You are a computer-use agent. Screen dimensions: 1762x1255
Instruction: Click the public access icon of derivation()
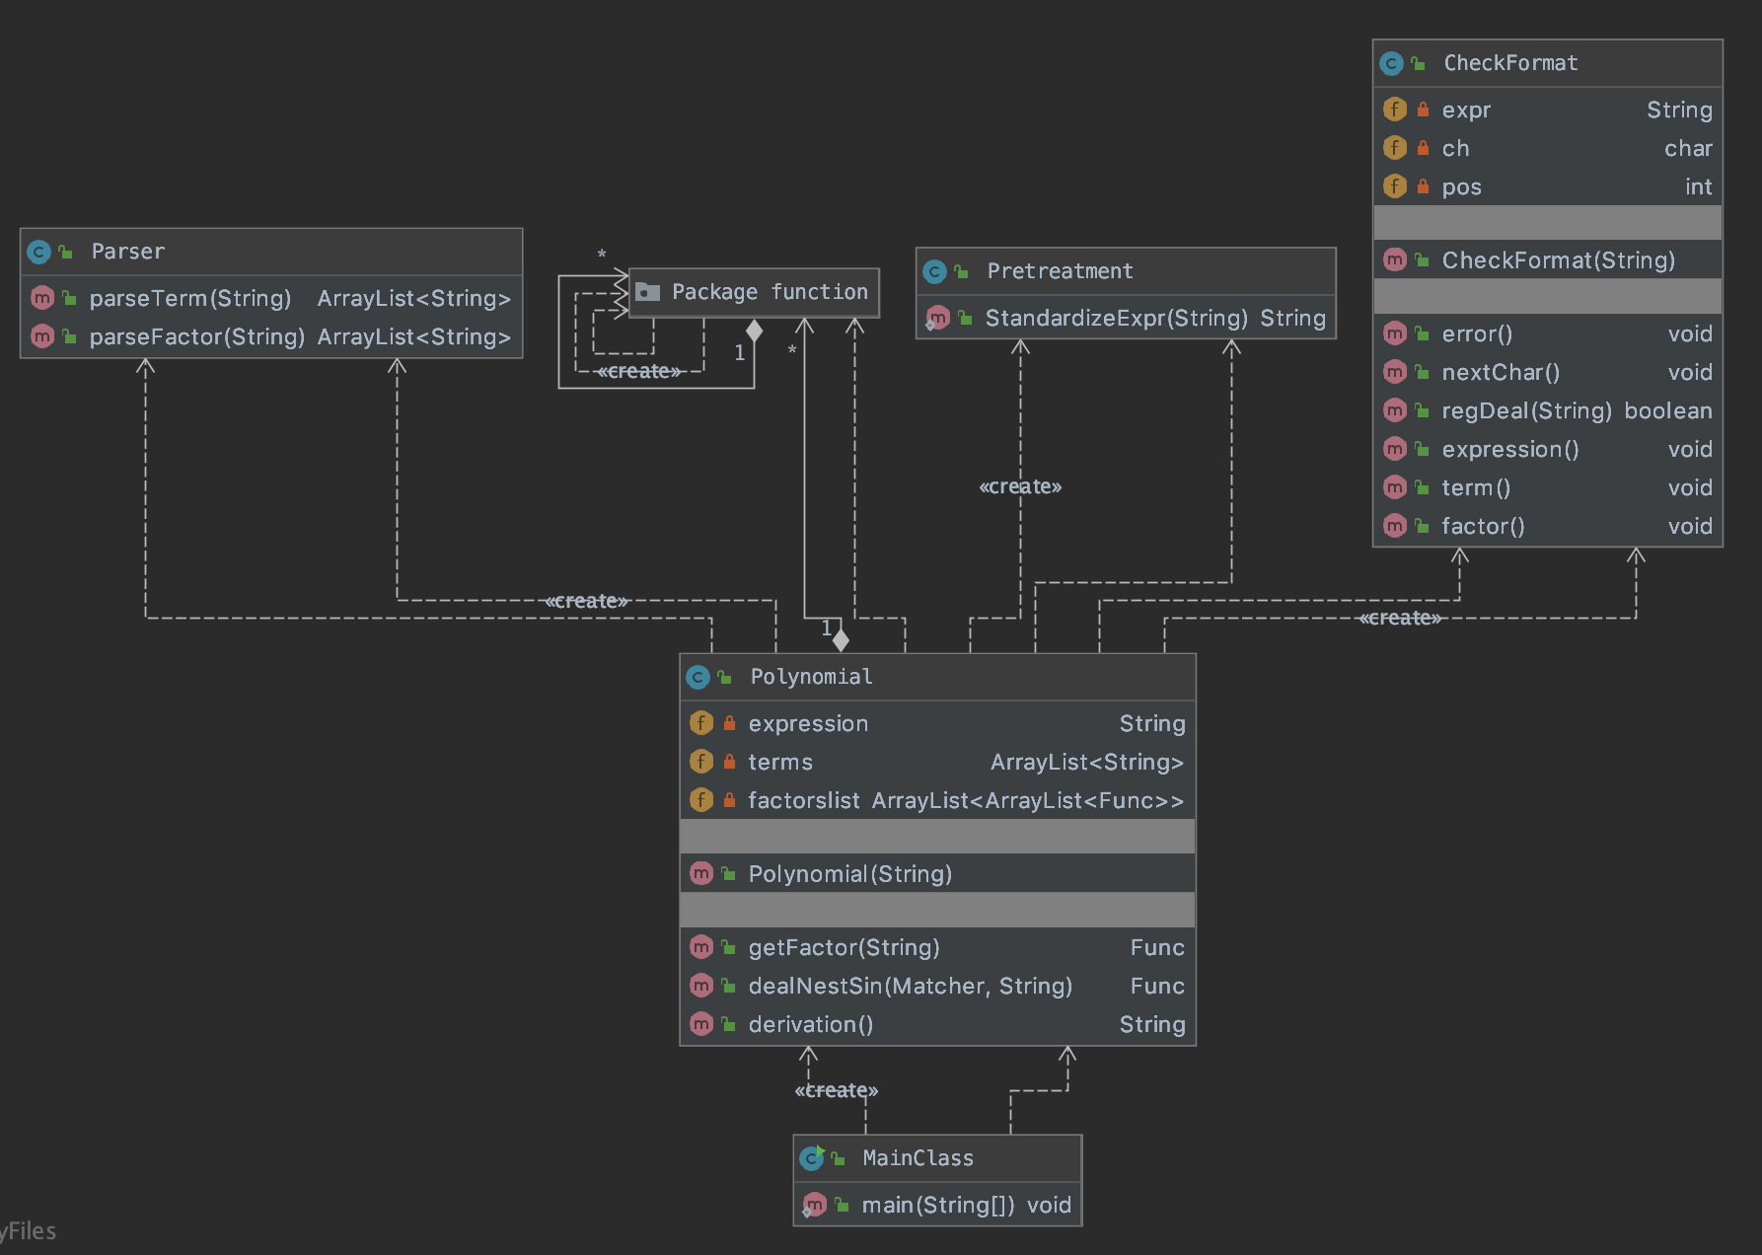point(728,1024)
